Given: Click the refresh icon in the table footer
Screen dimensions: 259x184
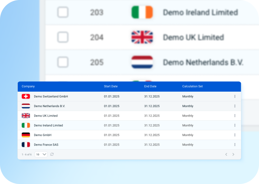Looking at the screenshot, I should coord(52,154).
